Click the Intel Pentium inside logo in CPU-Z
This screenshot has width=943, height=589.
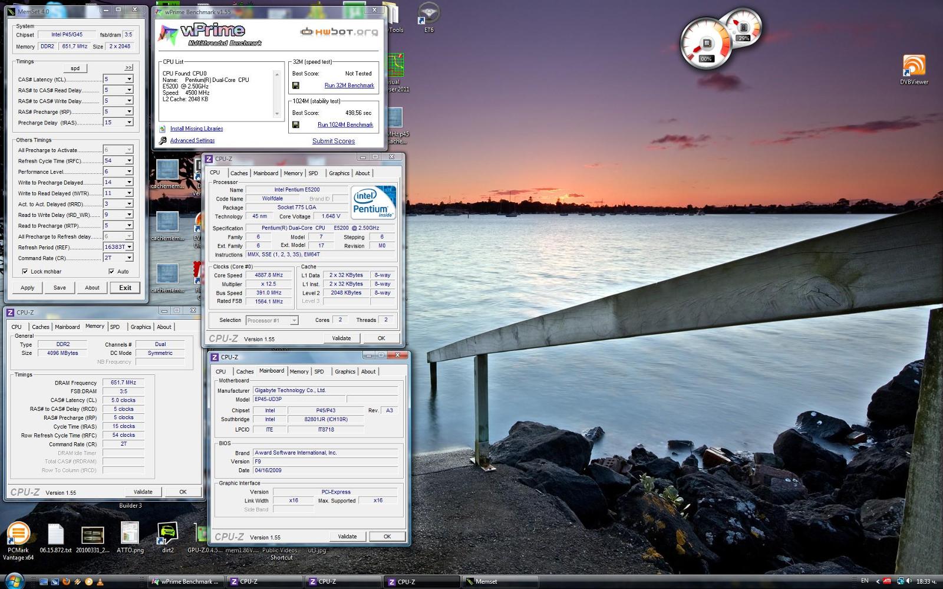pos(373,202)
